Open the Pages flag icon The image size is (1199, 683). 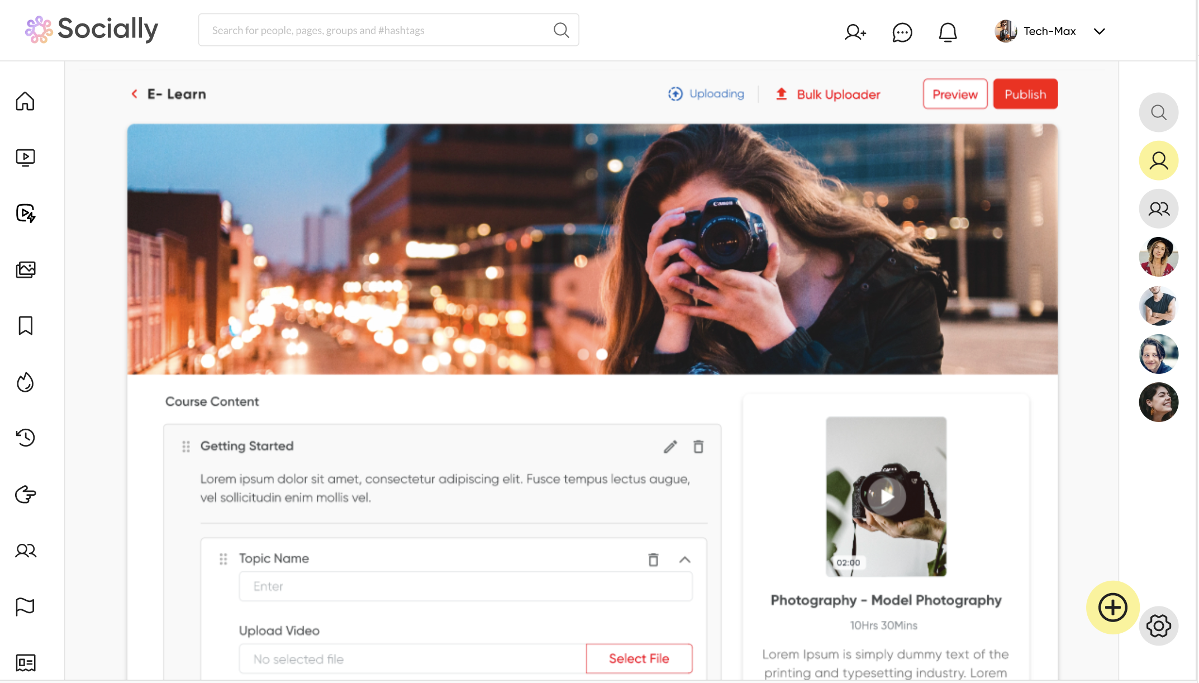point(25,607)
